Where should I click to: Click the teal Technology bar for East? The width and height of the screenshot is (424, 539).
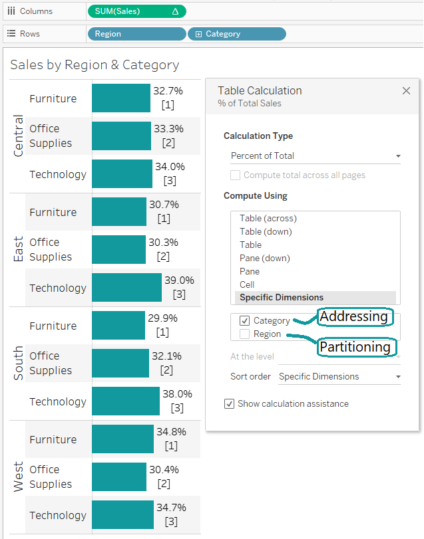(126, 288)
